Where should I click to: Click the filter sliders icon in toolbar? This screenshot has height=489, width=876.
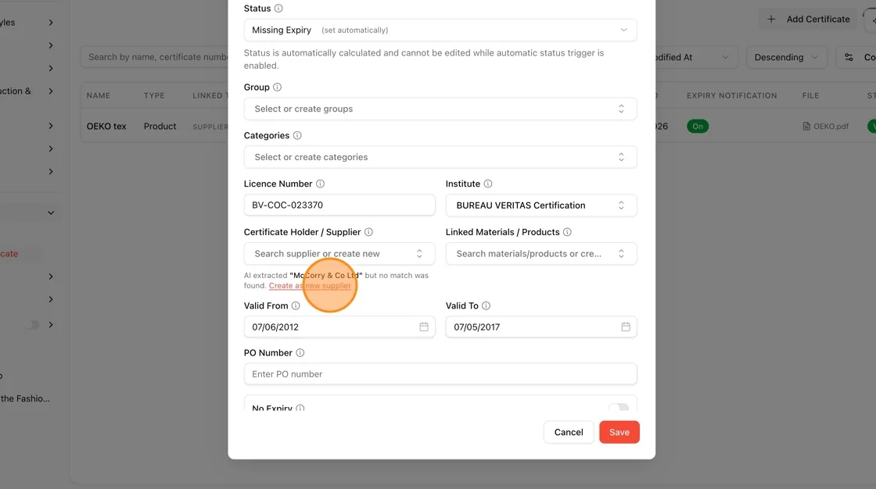coord(849,58)
